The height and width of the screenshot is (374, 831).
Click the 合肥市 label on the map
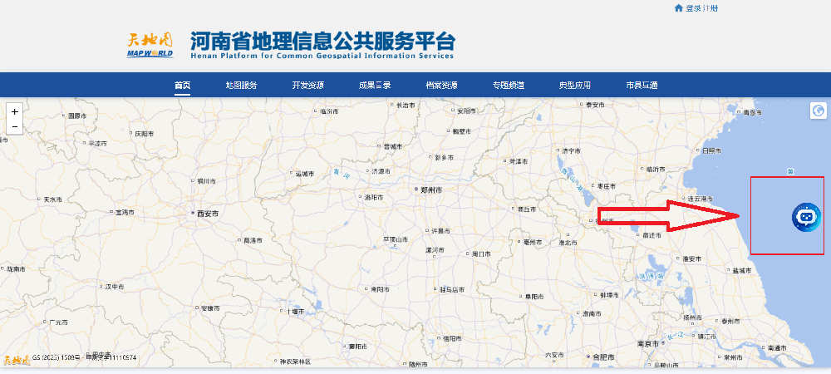[602, 357]
